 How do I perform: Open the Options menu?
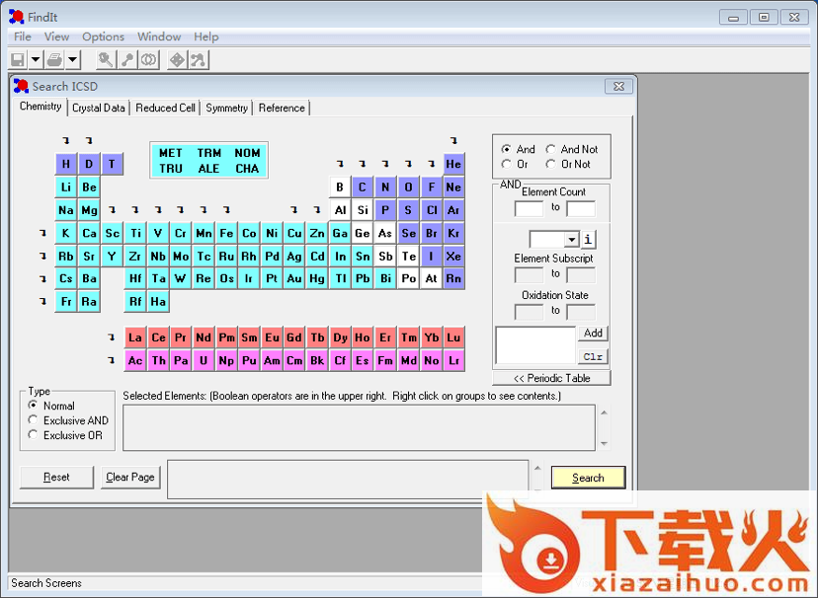point(104,37)
